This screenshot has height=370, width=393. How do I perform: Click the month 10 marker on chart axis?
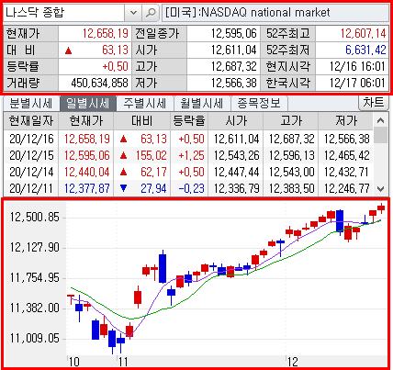tap(74, 362)
